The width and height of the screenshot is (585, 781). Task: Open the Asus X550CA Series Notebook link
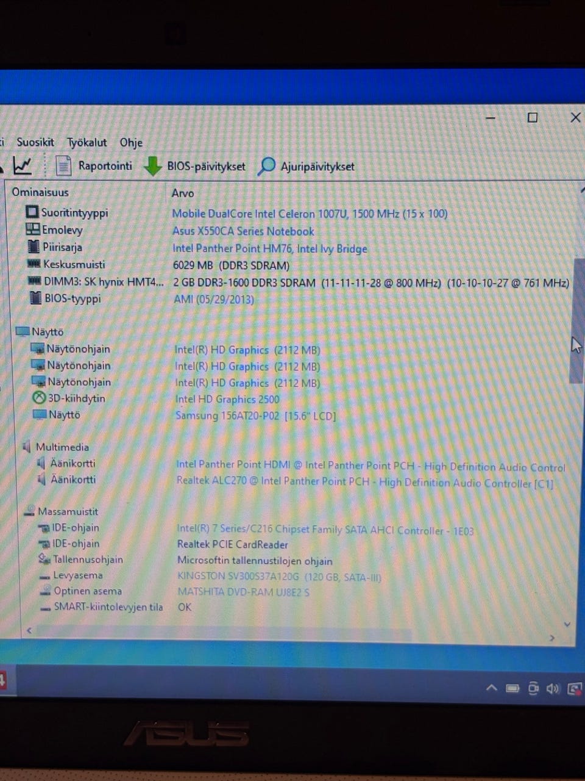[x=243, y=231]
